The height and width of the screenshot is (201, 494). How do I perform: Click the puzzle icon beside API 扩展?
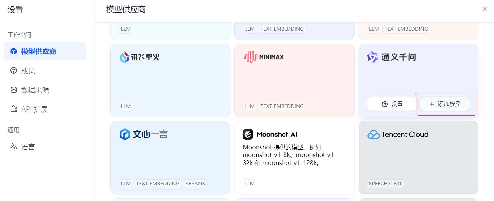(x=14, y=109)
